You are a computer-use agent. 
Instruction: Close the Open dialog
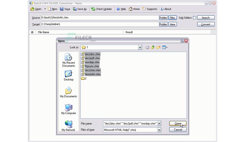[186, 41]
